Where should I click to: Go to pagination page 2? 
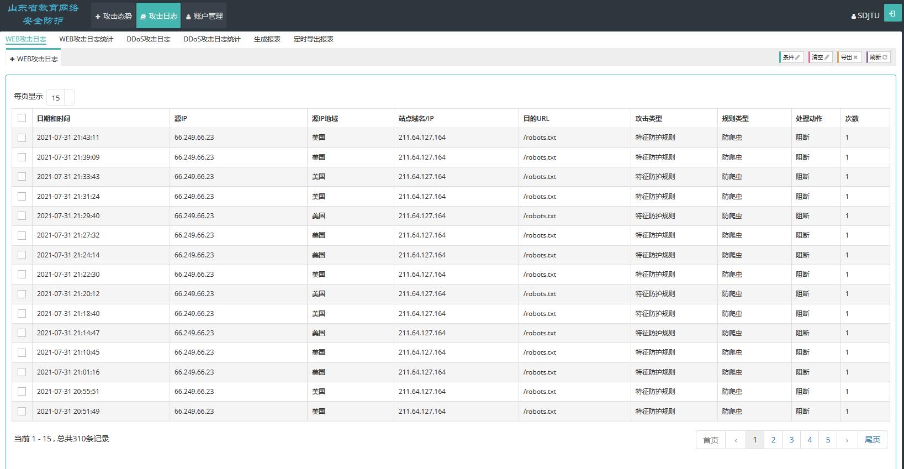[x=773, y=440]
